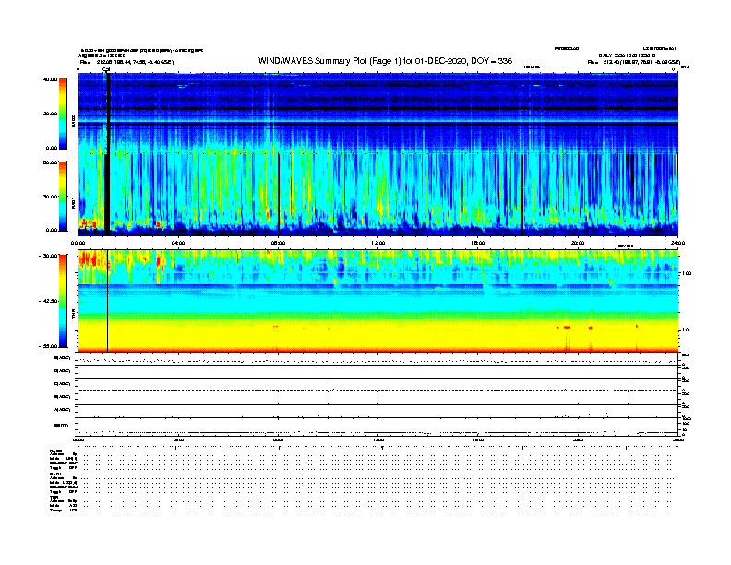Screen dimensions: 731x565
Task: Click the black data gap at 08:00 in RAD1
Action: (x=279, y=195)
